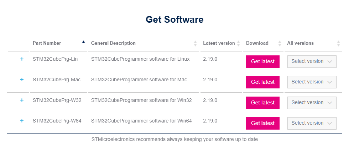
Task: Expand the STM32CubePrg-W32 row plus icon
Action: 22,100
